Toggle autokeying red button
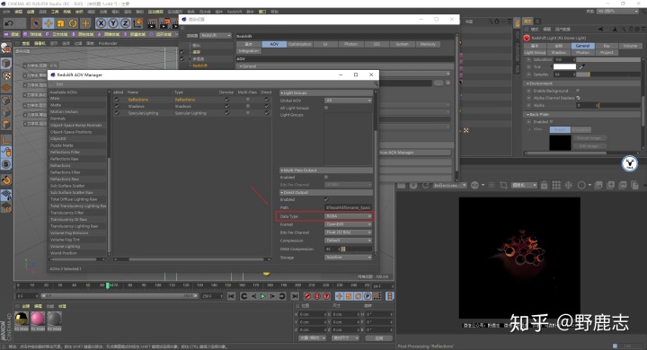 point(317,296)
